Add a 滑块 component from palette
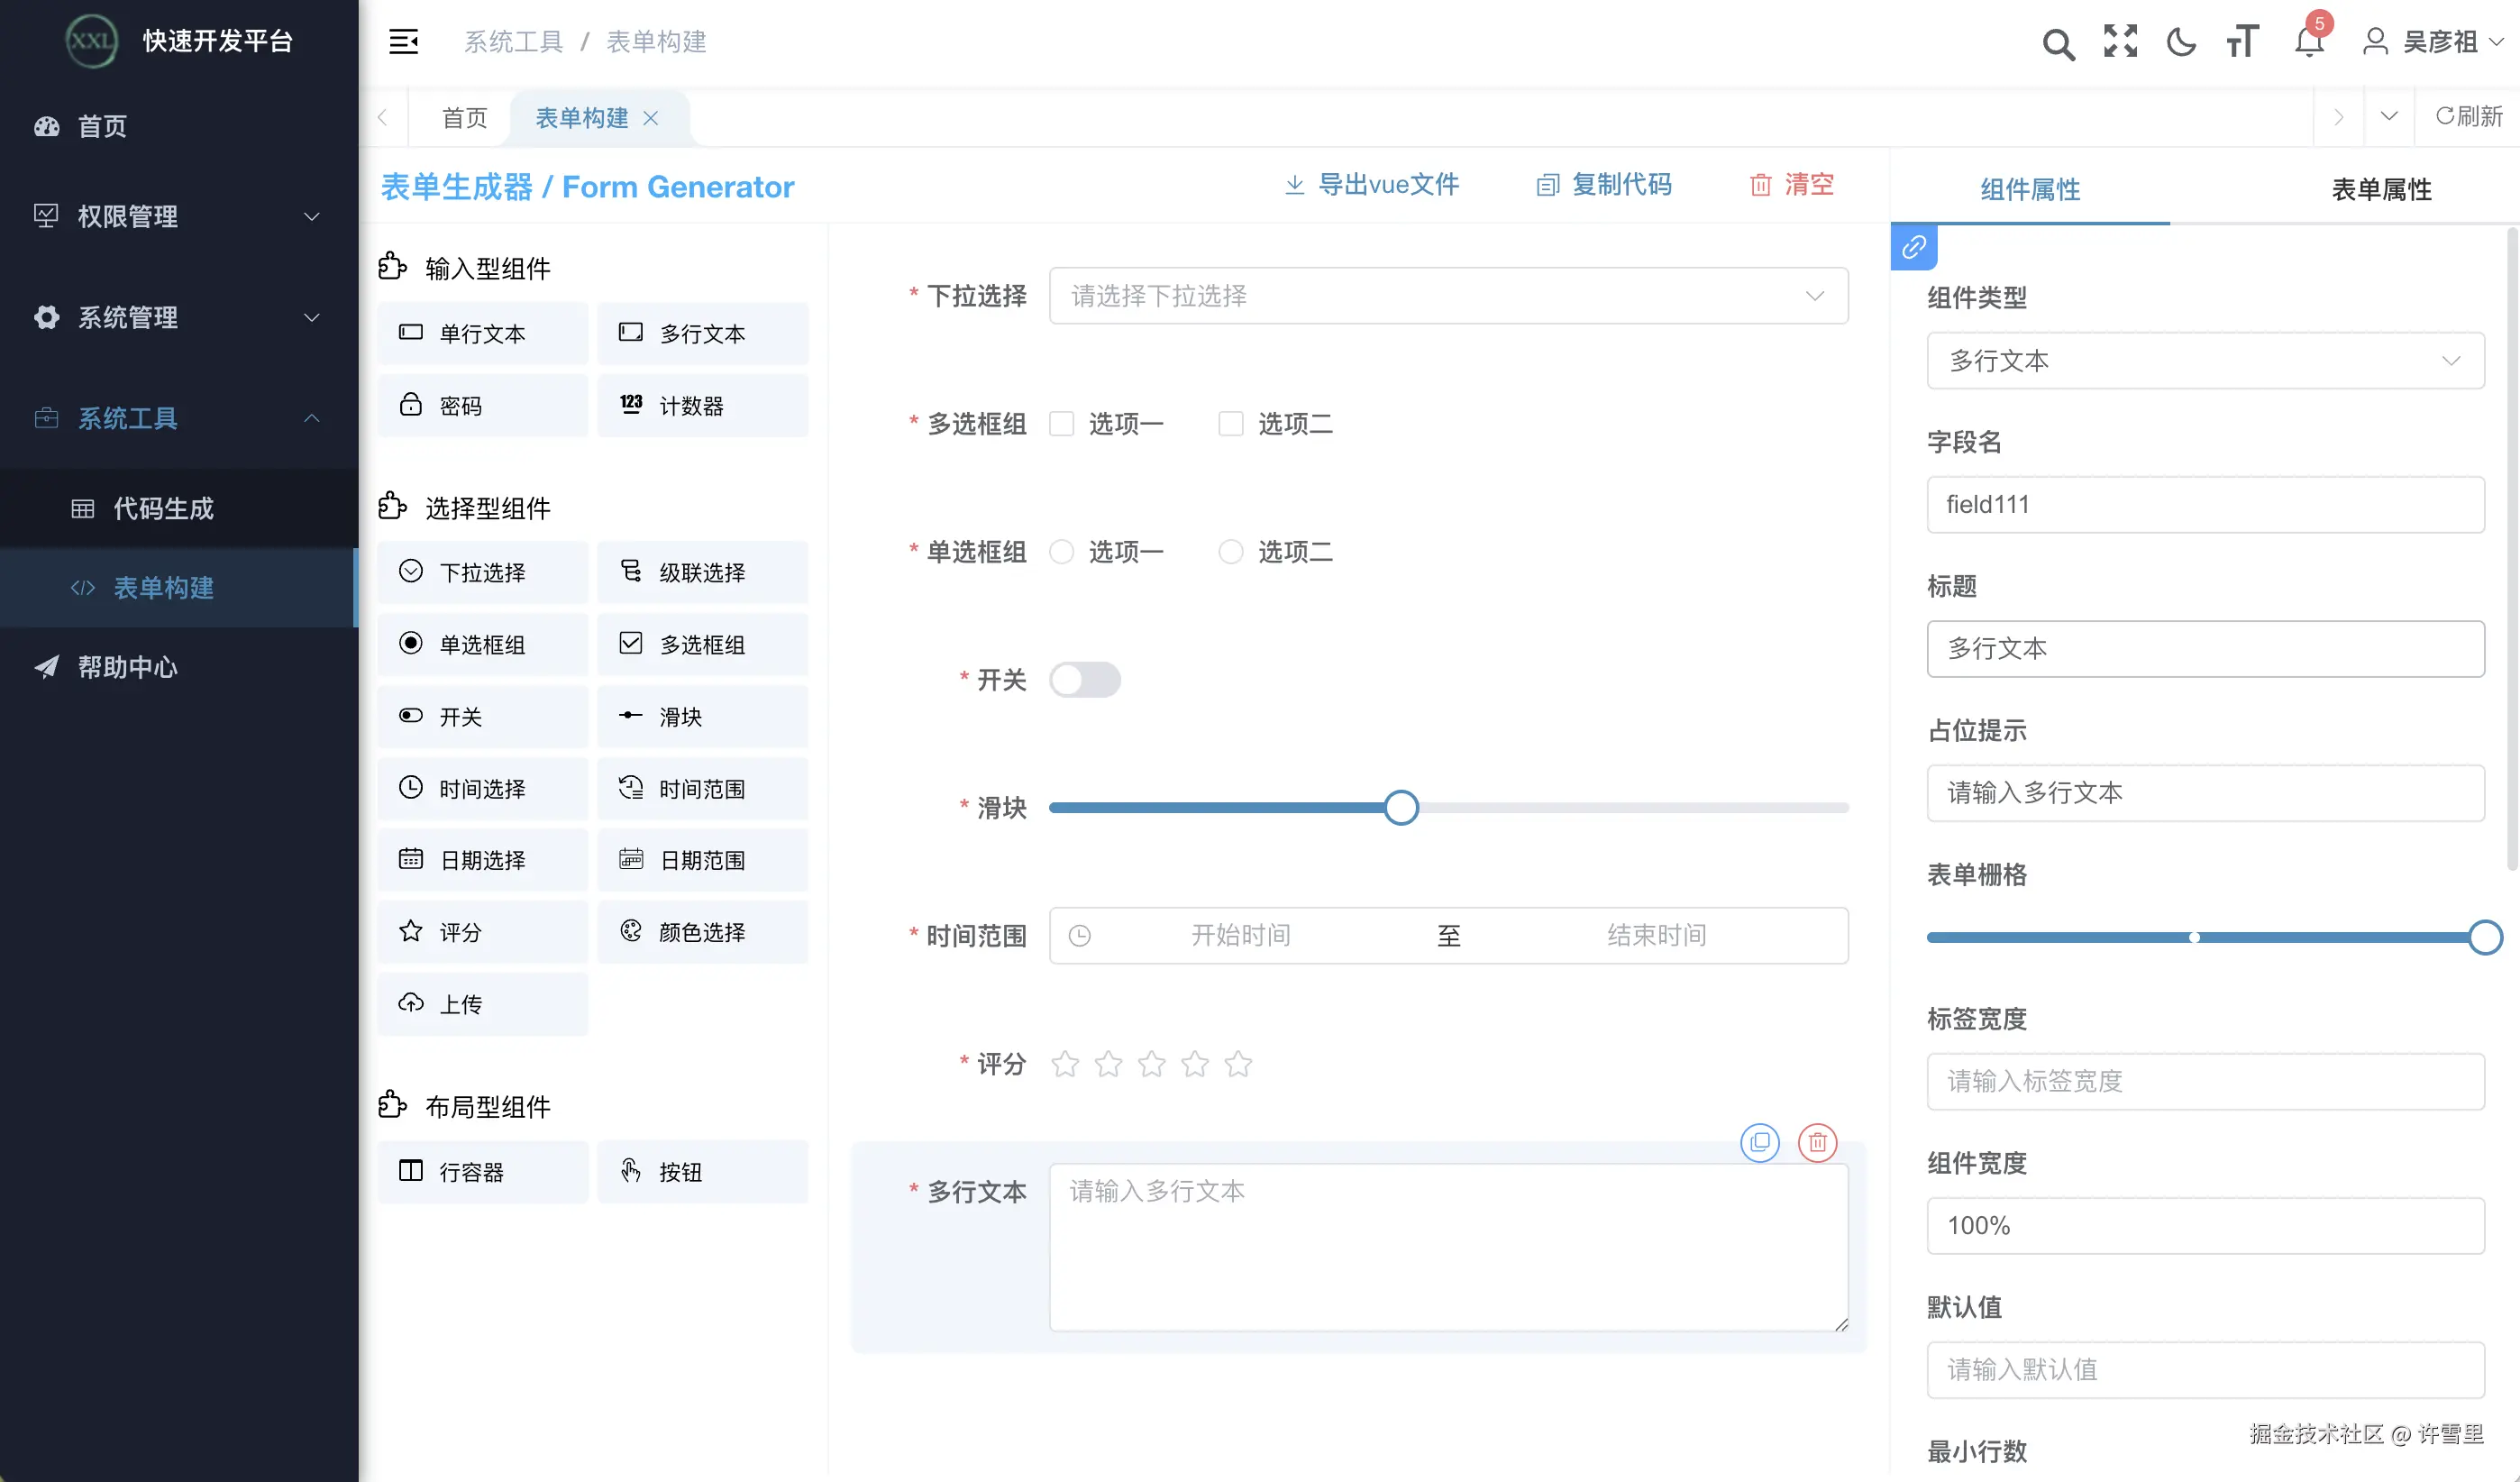This screenshot has width=2520, height=1482. click(703, 716)
